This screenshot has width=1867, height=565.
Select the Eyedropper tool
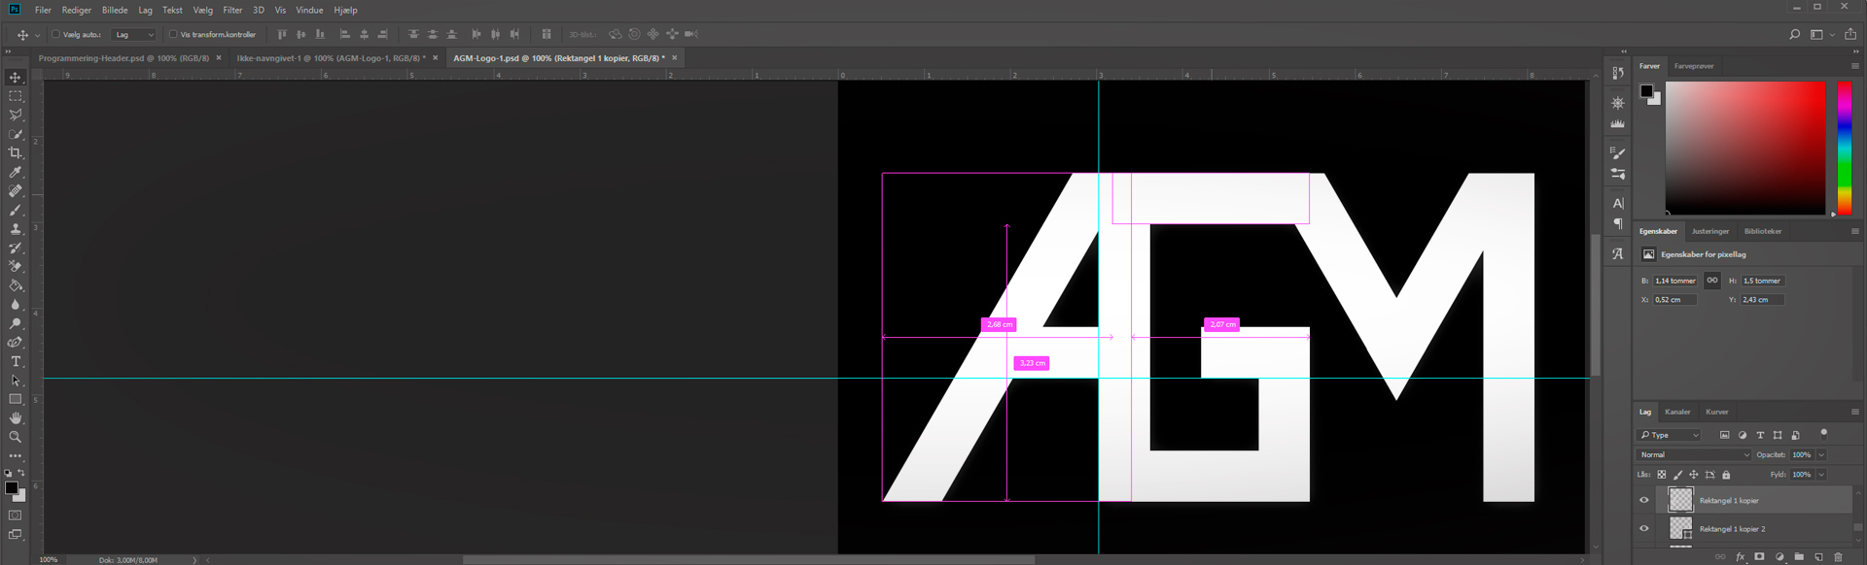pos(15,173)
